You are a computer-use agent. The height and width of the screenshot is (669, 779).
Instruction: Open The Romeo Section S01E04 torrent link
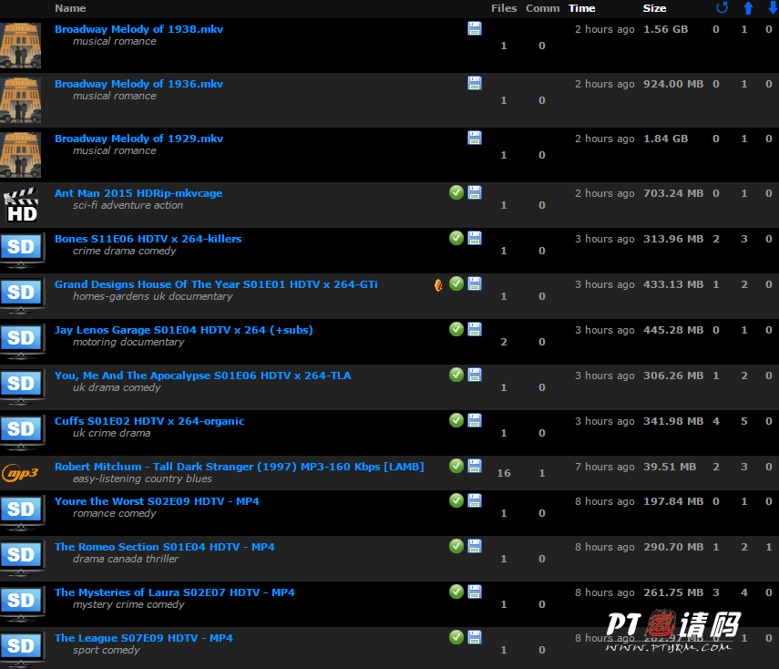(164, 547)
